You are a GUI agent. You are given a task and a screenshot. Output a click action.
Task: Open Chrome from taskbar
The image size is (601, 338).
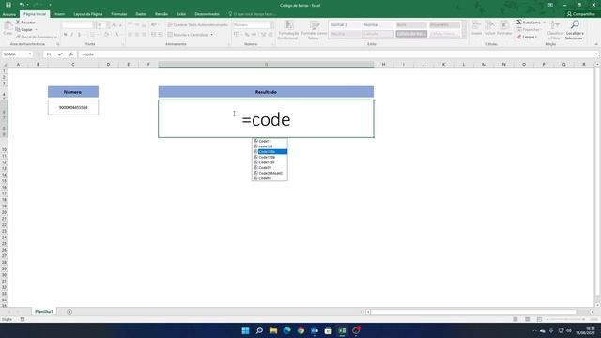(x=300, y=330)
